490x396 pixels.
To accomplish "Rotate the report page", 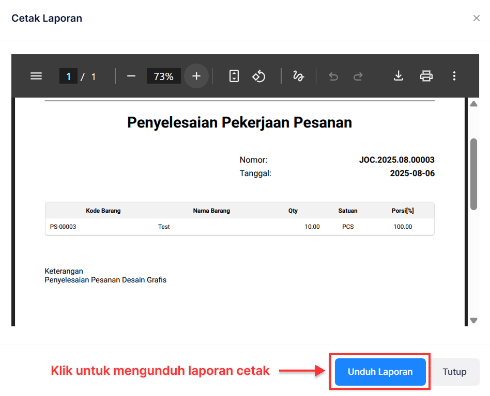I will tap(258, 76).
